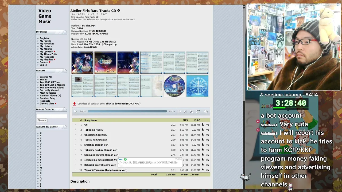Add 'Shisshou (Rough Ver.)' to playlist

point(208,145)
